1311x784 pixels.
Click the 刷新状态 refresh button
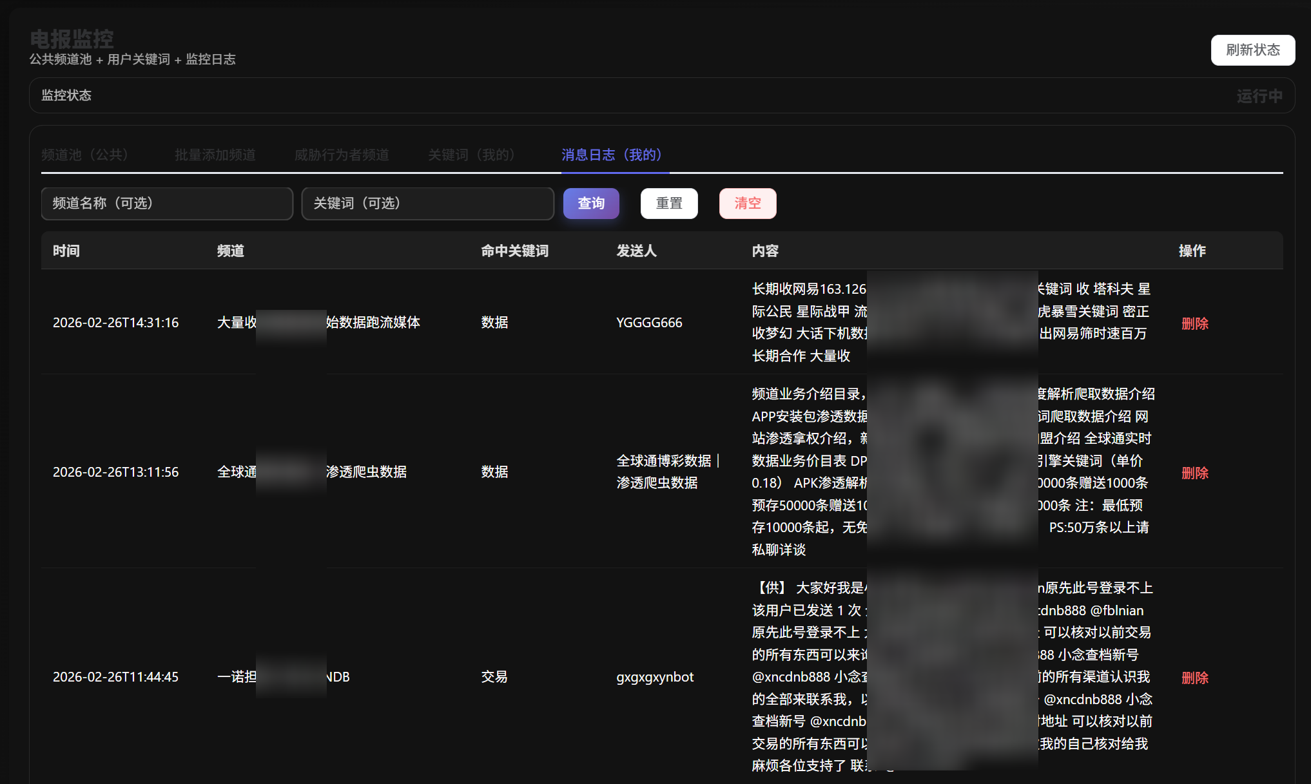tap(1252, 50)
